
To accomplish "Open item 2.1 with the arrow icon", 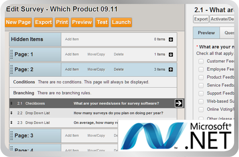I will click(x=179, y=103).
